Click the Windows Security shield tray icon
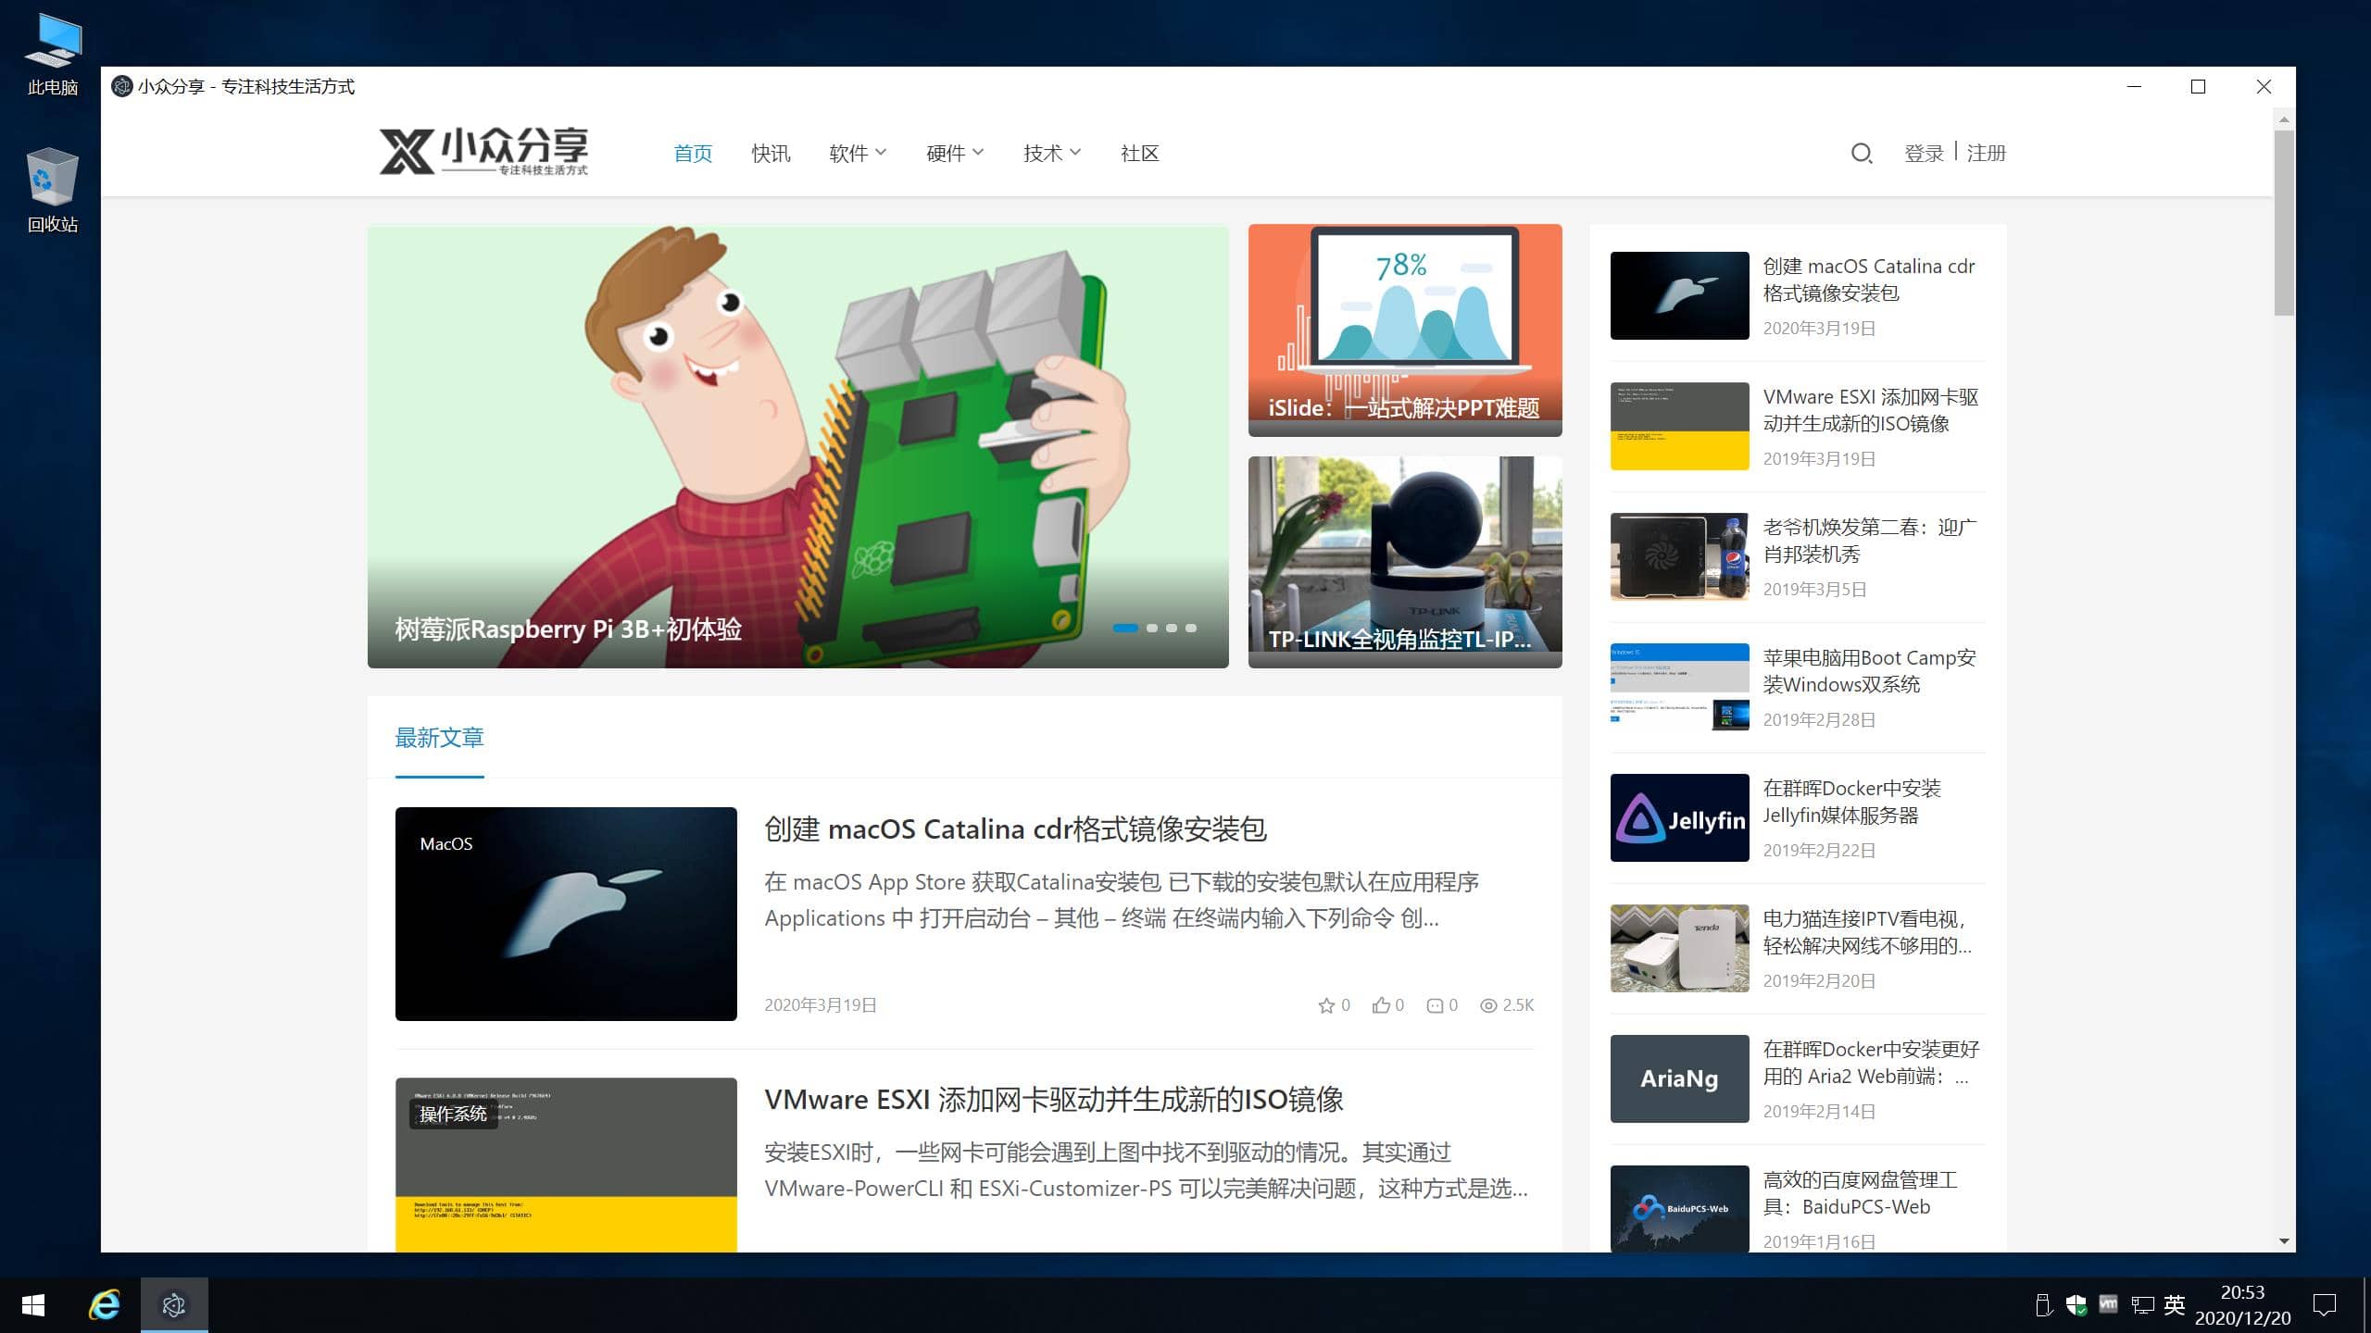The image size is (2371, 1333). point(2076,1305)
